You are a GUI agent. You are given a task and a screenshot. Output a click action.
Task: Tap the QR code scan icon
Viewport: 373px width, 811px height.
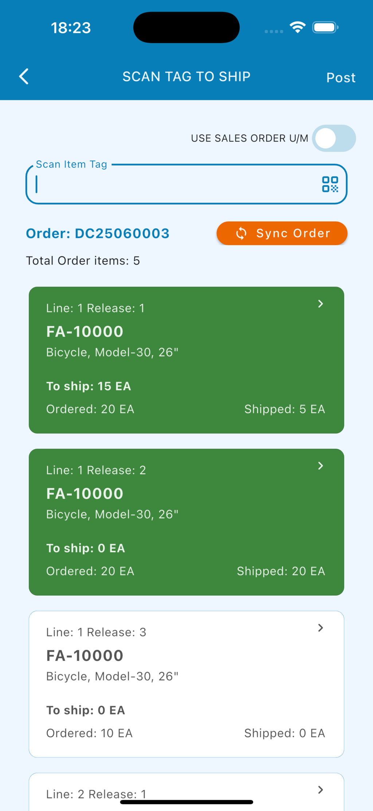[x=330, y=184]
